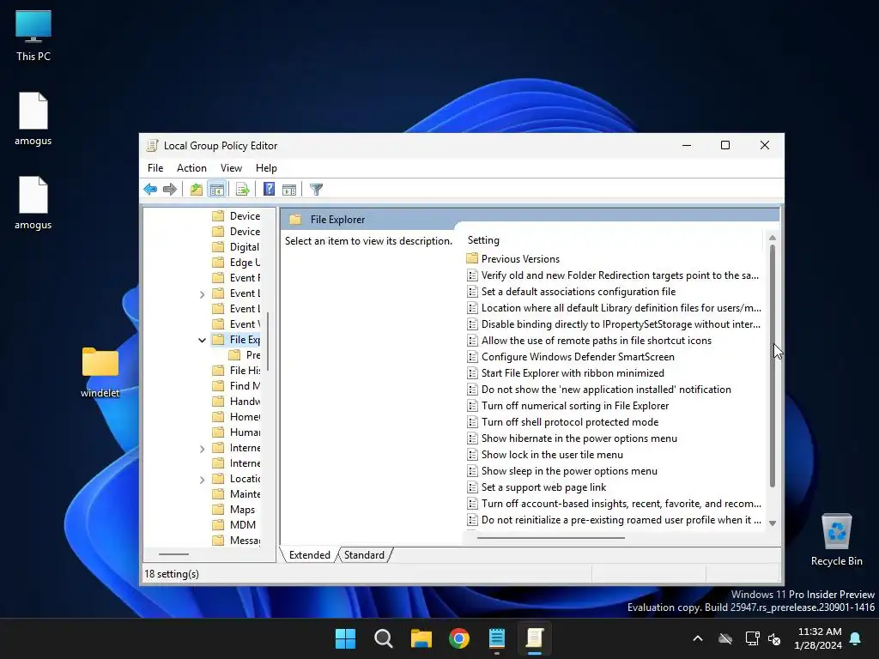Image resolution: width=879 pixels, height=659 pixels.
Task: Open taskbar Search icon
Action: pos(384,638)
